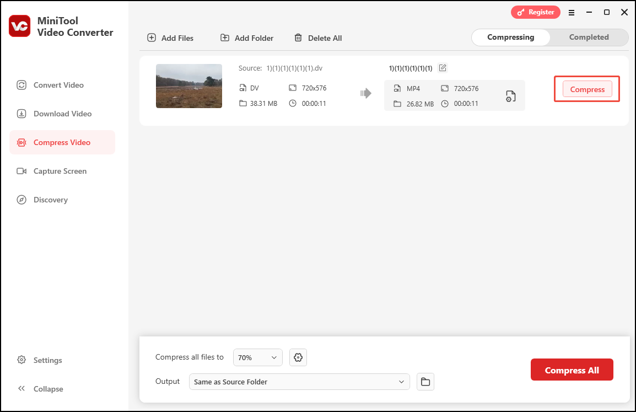Click the source size 38.31 MB
This screenshot has width=636, height=412.
(263, 104)
